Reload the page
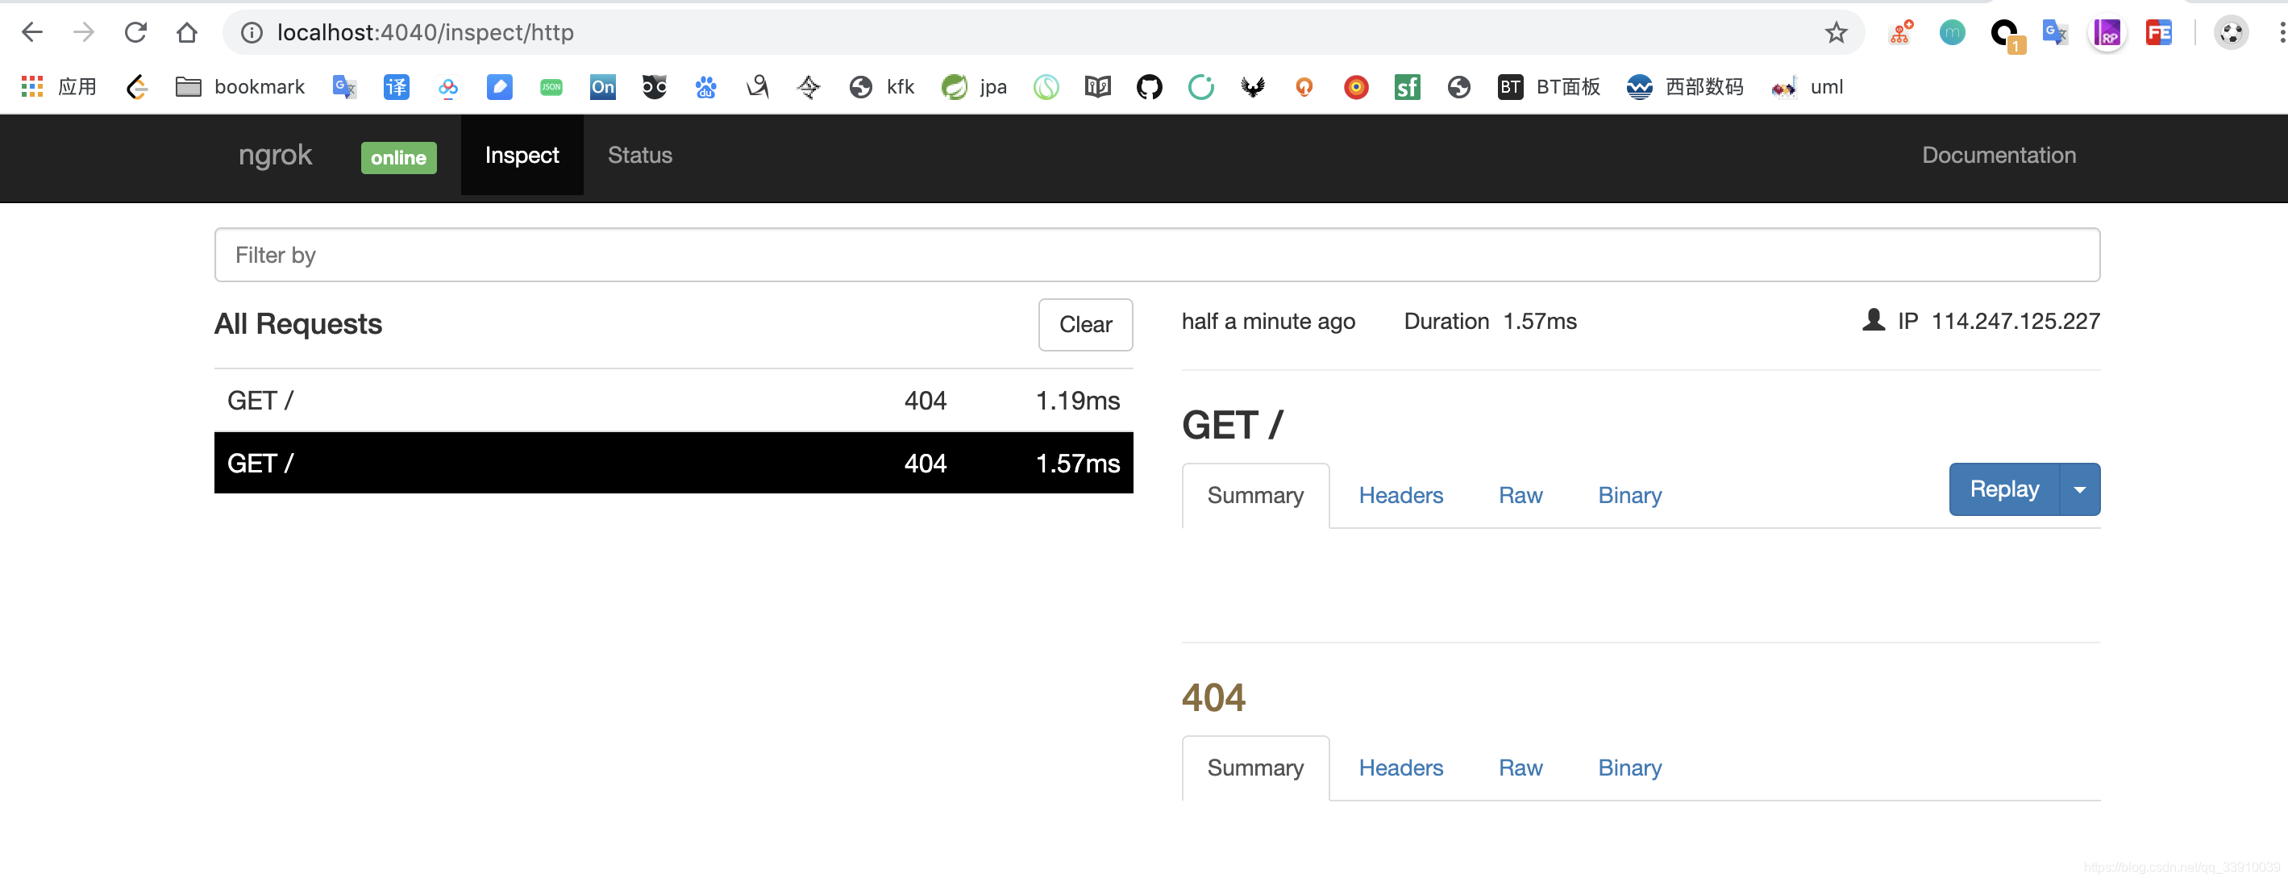The image size is (2288, 882). [x=135, y=33]
